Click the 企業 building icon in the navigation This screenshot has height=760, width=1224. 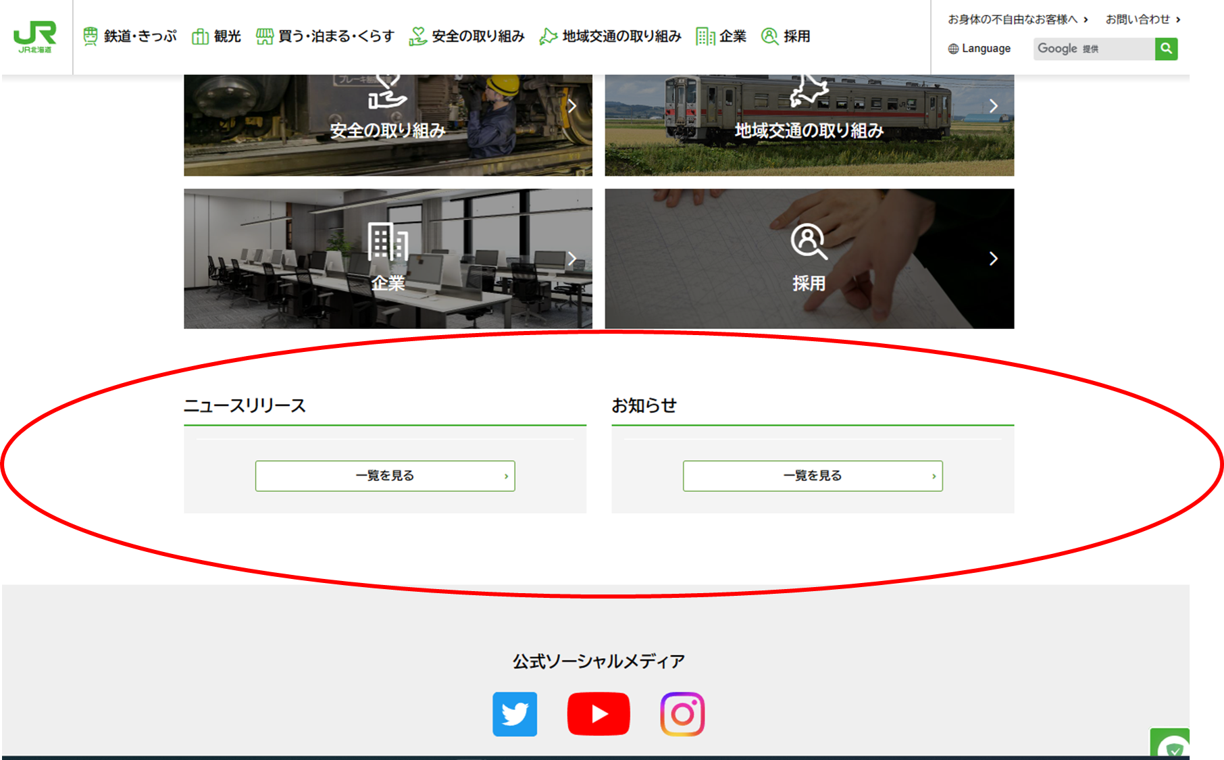pyautogui.click(x=705, y=36)
